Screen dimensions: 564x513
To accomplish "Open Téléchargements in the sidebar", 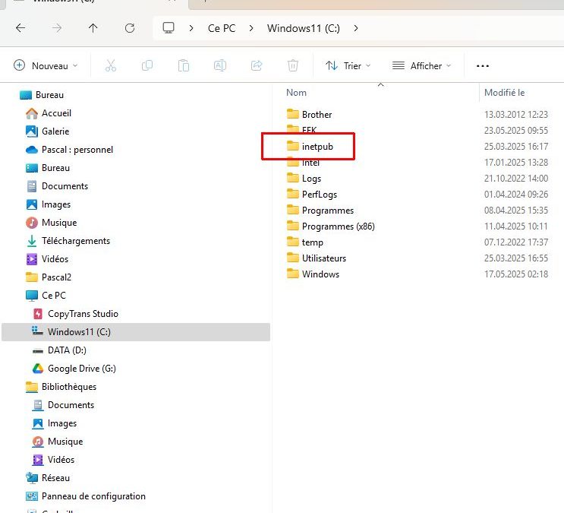I will point(76,241).
